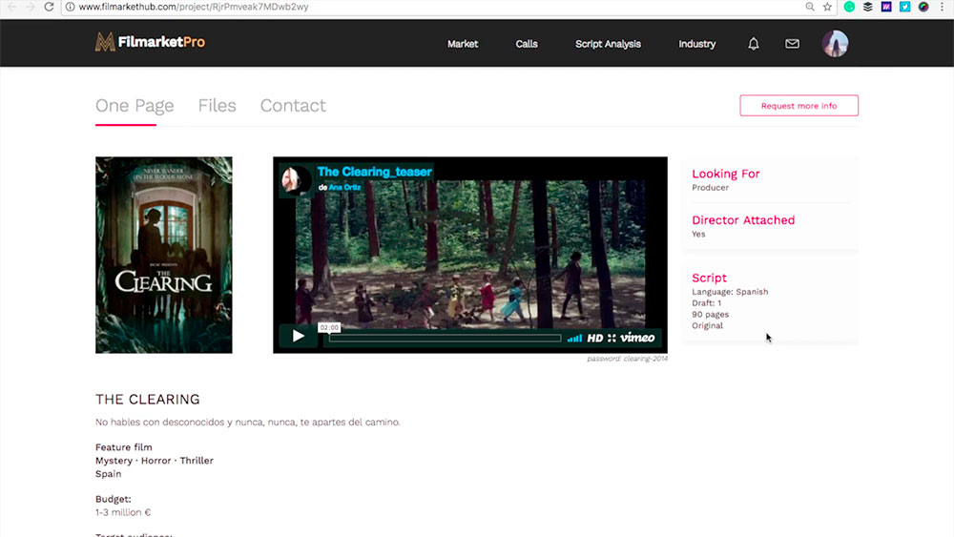Open the Industry menu
954x537 pixels.
pyautogui.click(x=696, y=44)
